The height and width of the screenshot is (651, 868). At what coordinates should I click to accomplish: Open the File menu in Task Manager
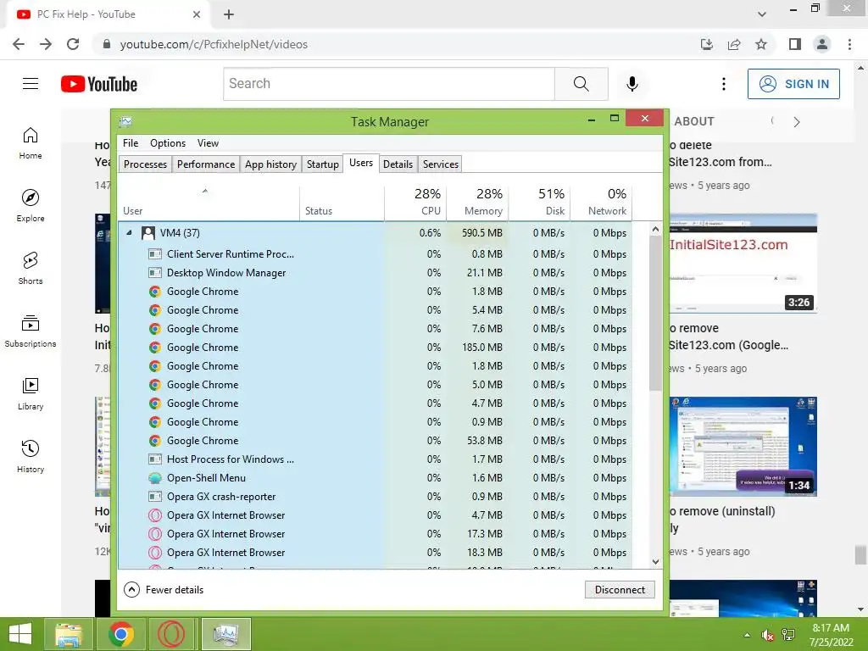pyautogui.click(x=131, y=142)
